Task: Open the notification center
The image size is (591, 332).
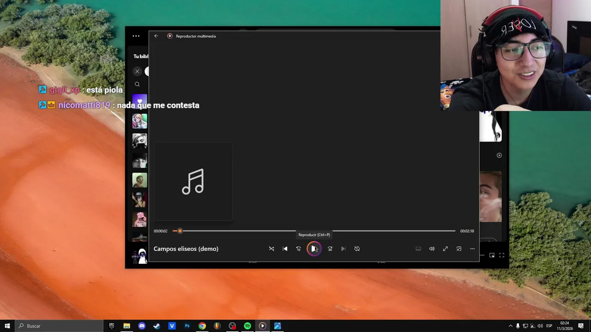Action: 581,326
